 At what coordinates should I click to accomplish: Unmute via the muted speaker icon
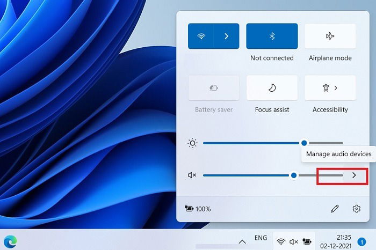tap(192, 175)
